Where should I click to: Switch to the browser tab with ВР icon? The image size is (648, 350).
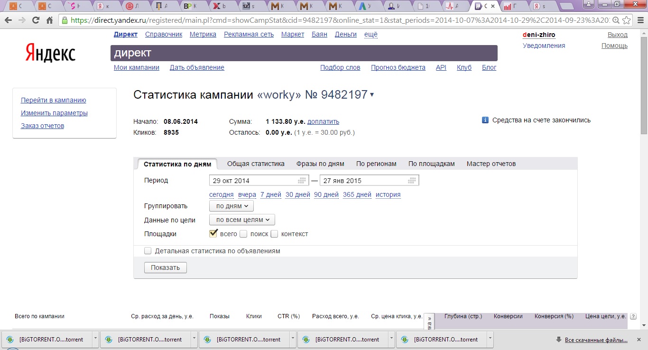pos(193,6)
